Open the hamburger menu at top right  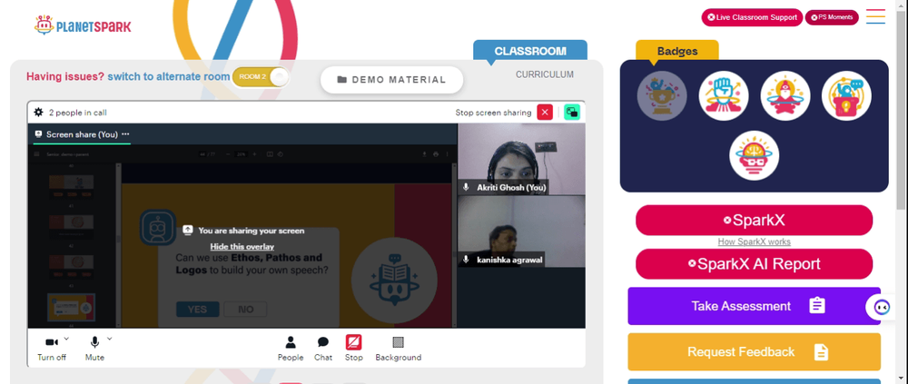coord(875,16)
